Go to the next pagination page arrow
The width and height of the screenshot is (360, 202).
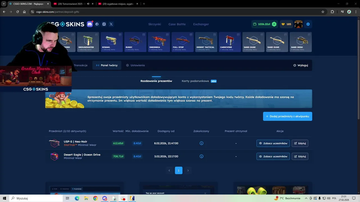[188, 170]
